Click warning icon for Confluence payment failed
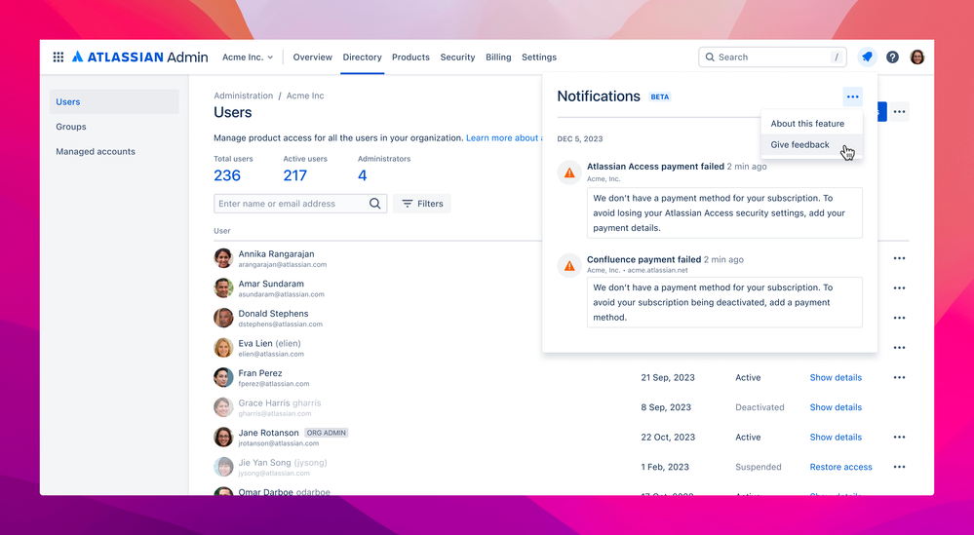Viewport: 974px width, 535px height. tap(569, 266)
